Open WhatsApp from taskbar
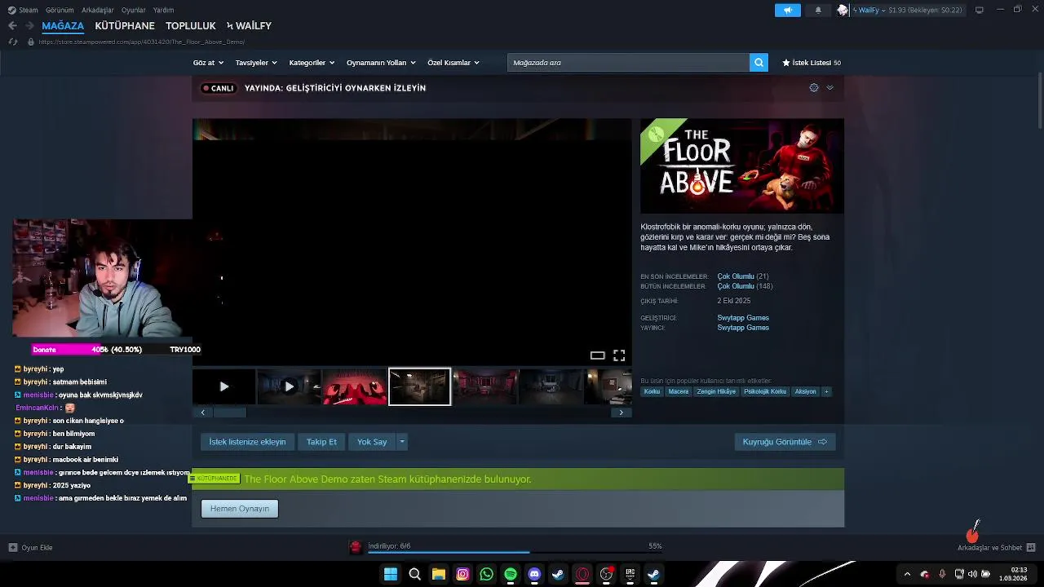 pos(486,574)
